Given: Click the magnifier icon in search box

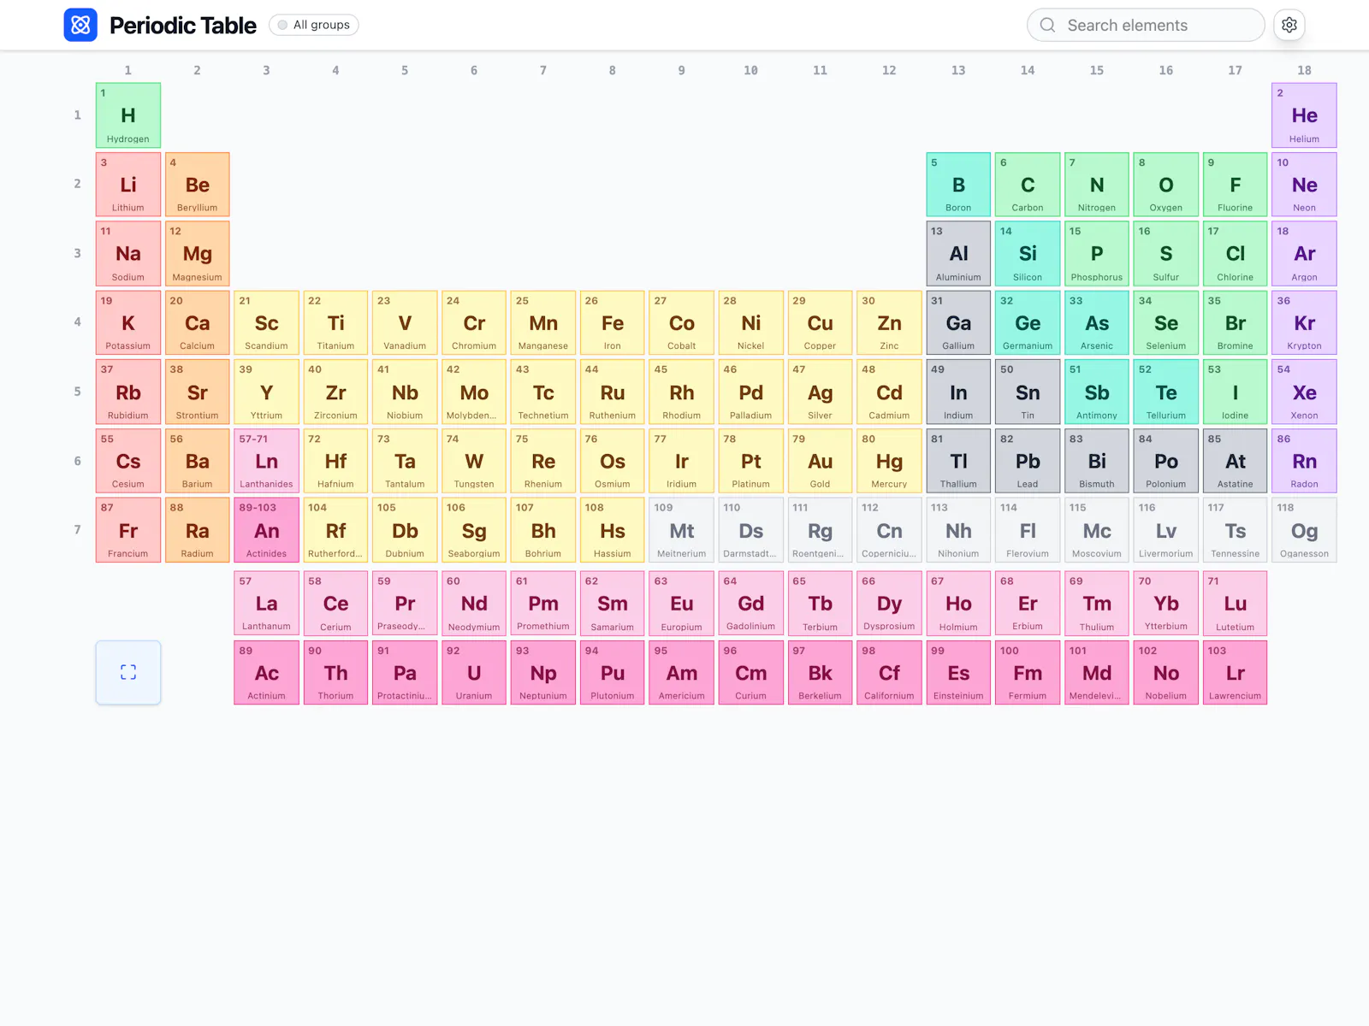Looking at the screenshot, I should point(1047,25).
